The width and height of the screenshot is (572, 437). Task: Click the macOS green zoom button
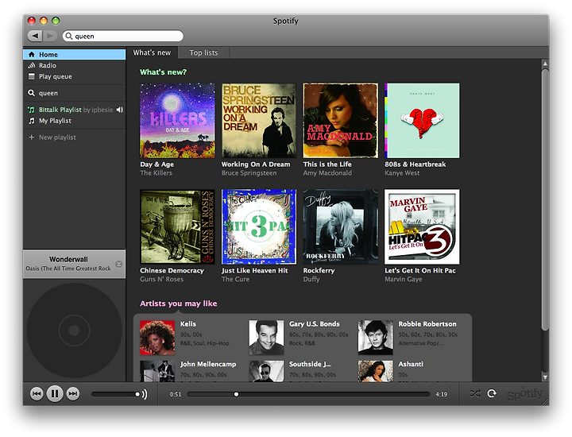pyautogui.click(x=56, y=21)
